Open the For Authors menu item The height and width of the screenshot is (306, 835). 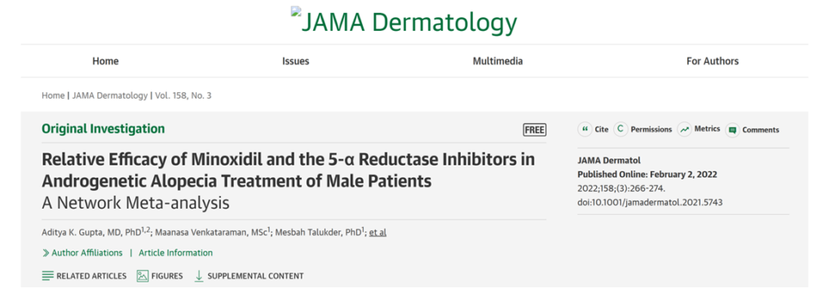(713, 61)
